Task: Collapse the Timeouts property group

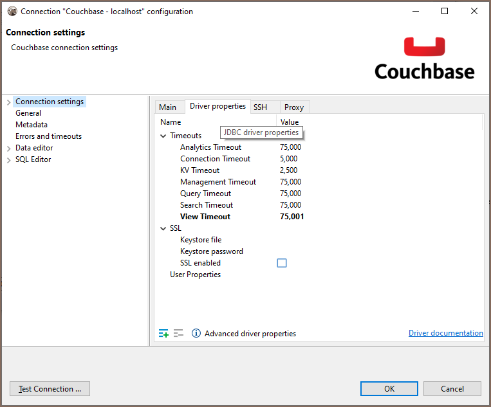Action: coord(163,136)
